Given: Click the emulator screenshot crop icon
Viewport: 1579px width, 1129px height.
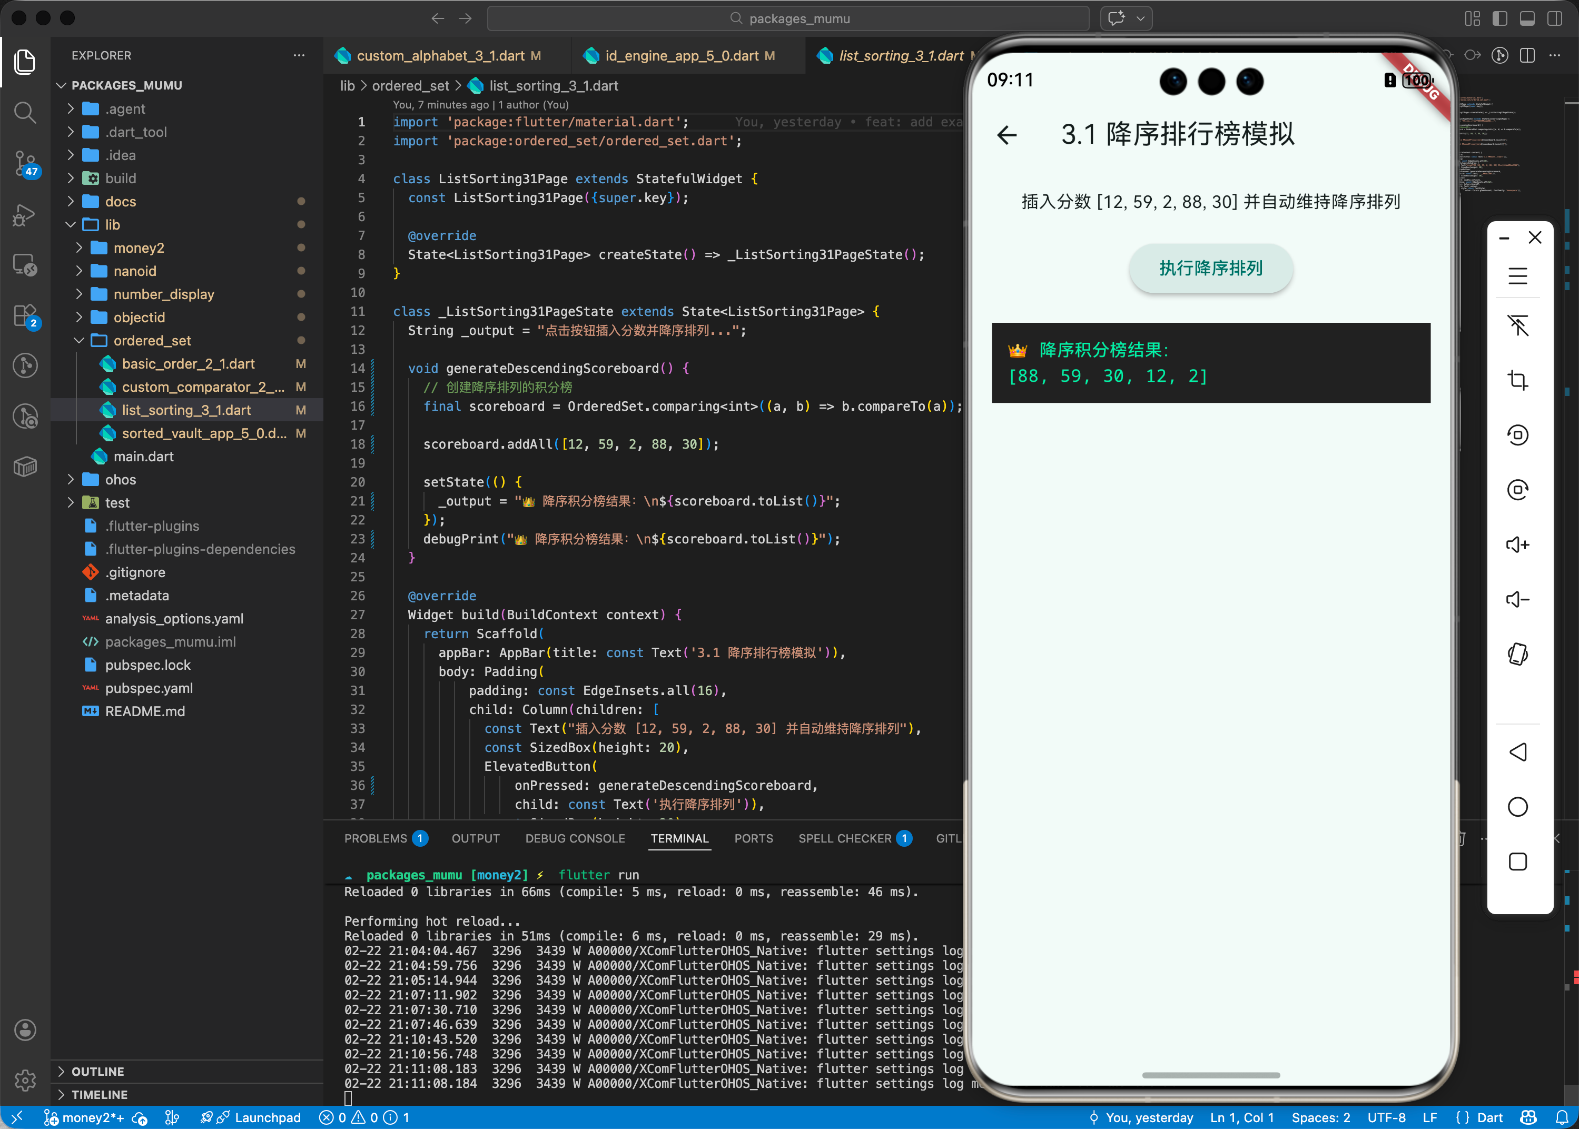Looking at the screenshot, I should tap(1517, 380).
